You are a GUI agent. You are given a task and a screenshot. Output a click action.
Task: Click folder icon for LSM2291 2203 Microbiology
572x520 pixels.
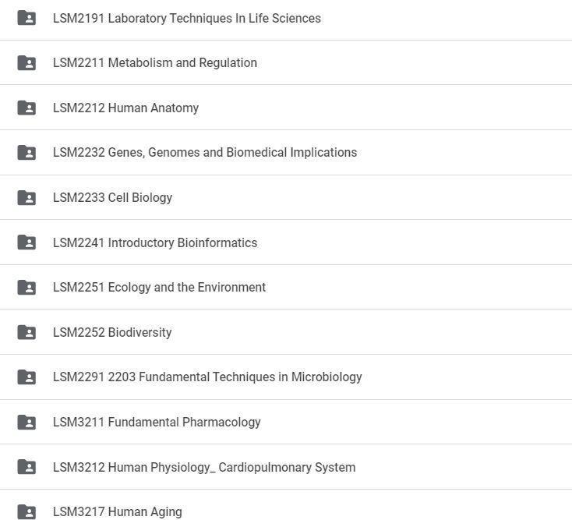26,377
